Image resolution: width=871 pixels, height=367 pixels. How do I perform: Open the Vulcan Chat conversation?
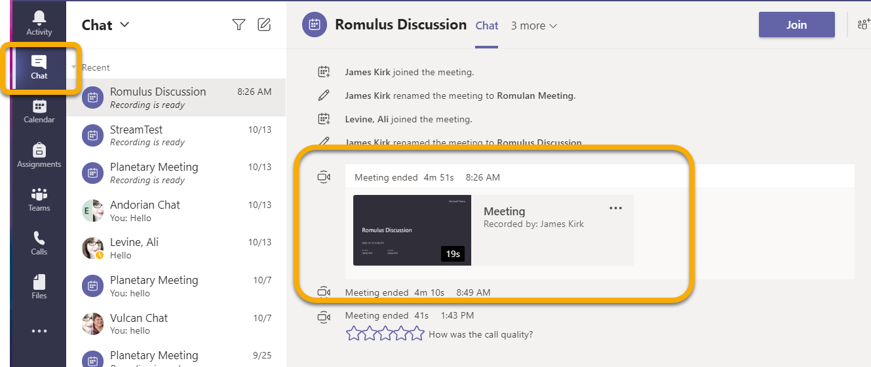(x=176, y=324)
